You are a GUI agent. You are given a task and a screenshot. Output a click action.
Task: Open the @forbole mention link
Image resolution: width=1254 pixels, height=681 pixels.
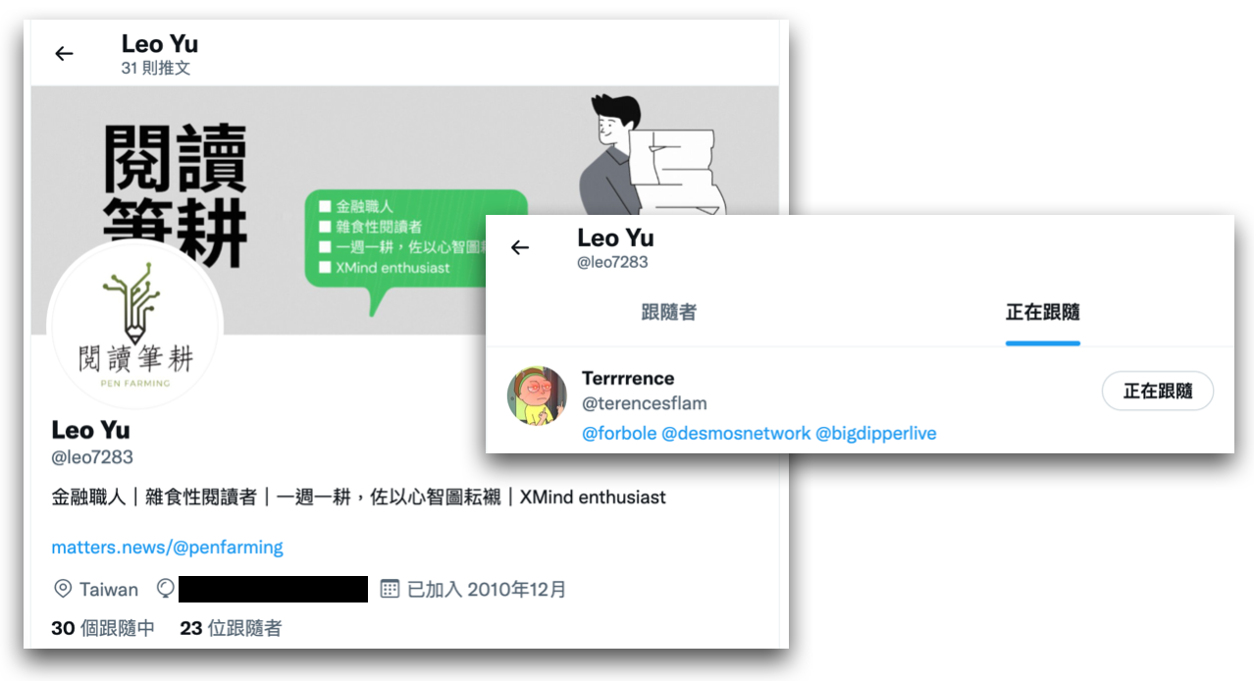pyautogui.click(x=619, y=433)
